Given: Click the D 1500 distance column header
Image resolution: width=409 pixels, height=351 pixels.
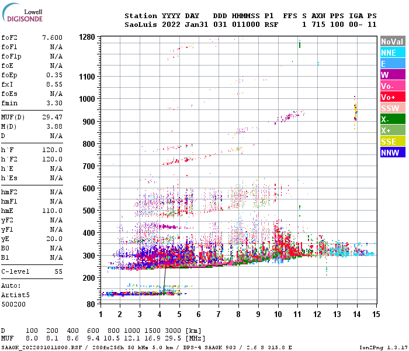Looking at the screenshot, I should [x=152, y=331].
